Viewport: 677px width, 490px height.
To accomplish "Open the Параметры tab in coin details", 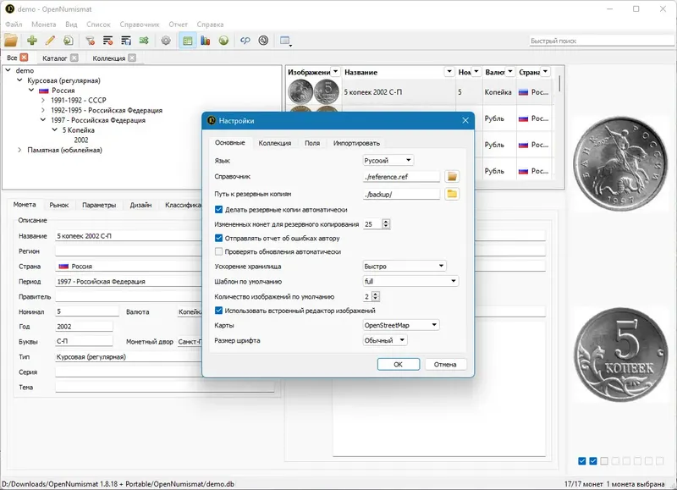I will [99, 205].
